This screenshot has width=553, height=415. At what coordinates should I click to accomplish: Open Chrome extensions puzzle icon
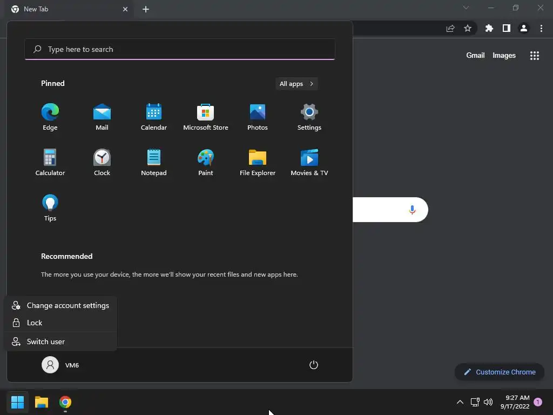point(489,28)
